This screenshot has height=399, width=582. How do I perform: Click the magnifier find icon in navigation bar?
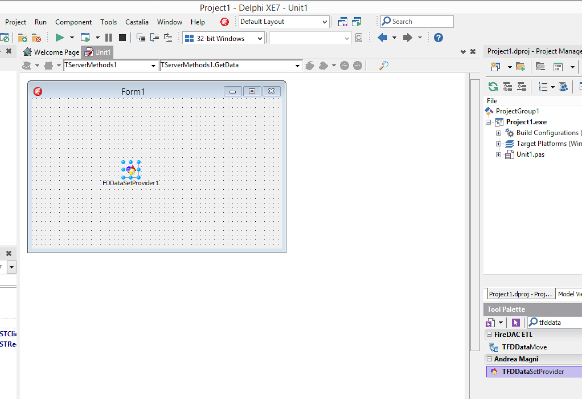(x=383, y=66)
